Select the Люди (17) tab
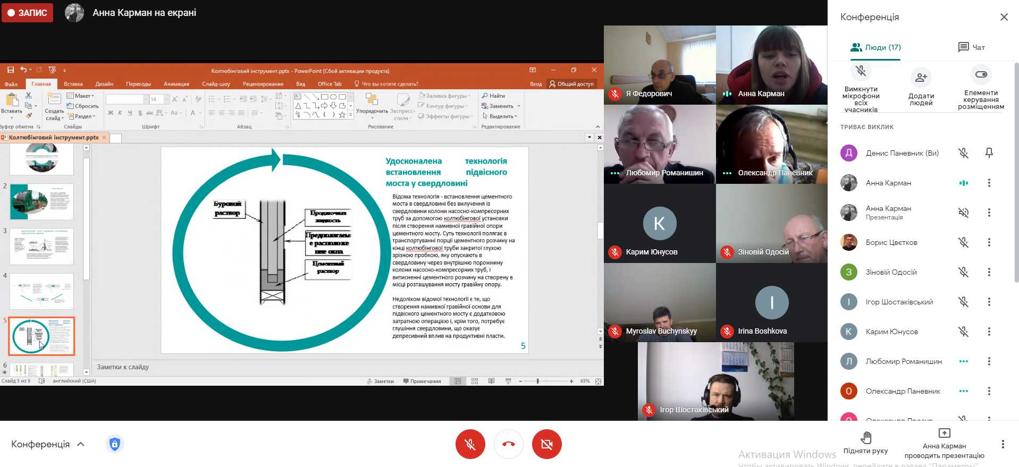 (875, 47)
